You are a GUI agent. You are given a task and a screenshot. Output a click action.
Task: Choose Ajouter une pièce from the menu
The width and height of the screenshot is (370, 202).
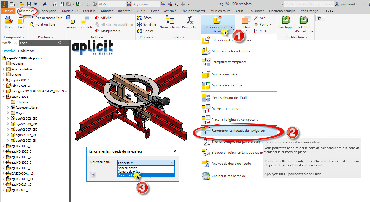[224, 74]
